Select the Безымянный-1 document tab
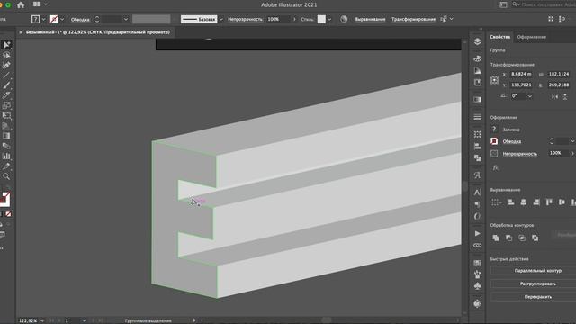 point(98,32)
